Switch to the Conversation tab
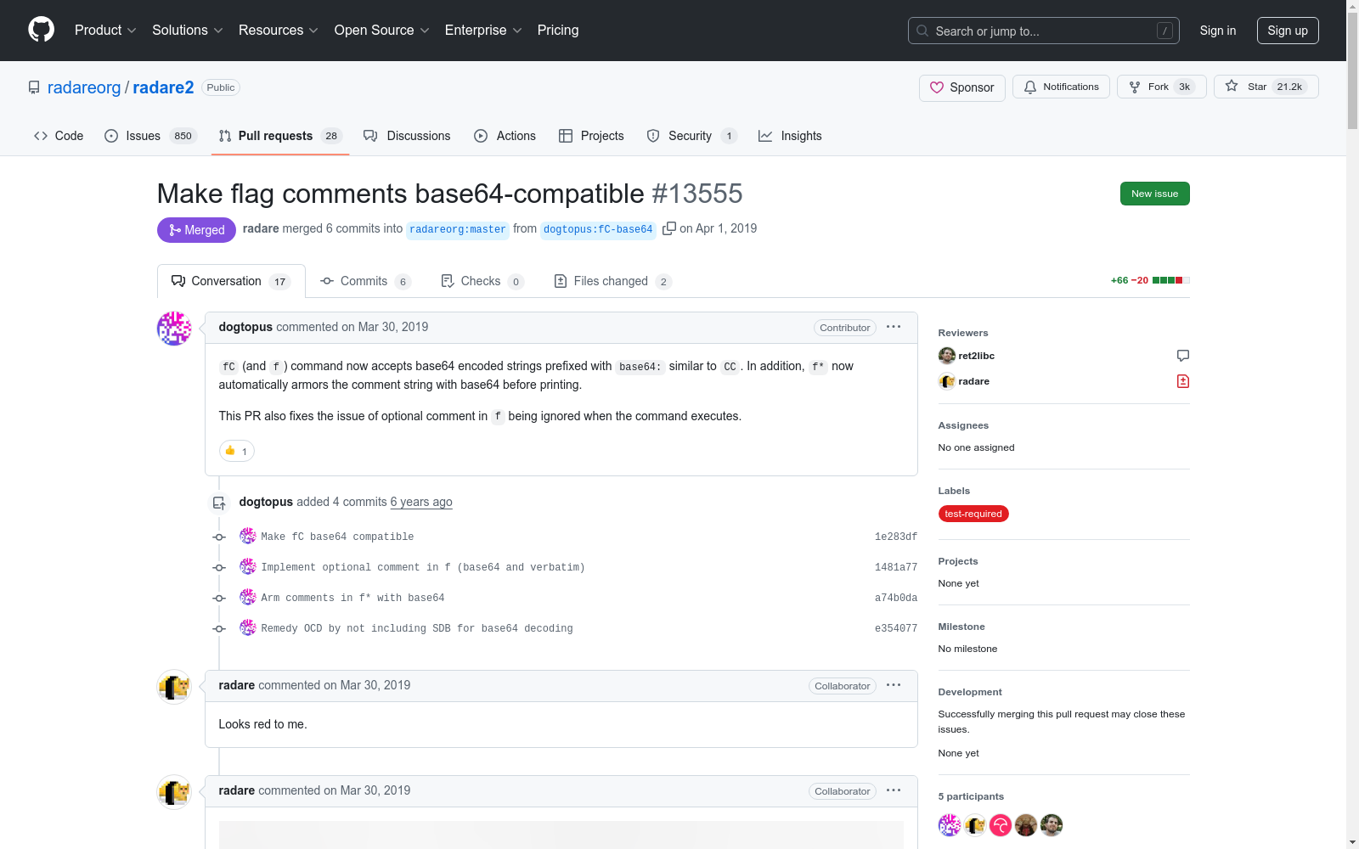1359x849 pixels. (231, 281)
